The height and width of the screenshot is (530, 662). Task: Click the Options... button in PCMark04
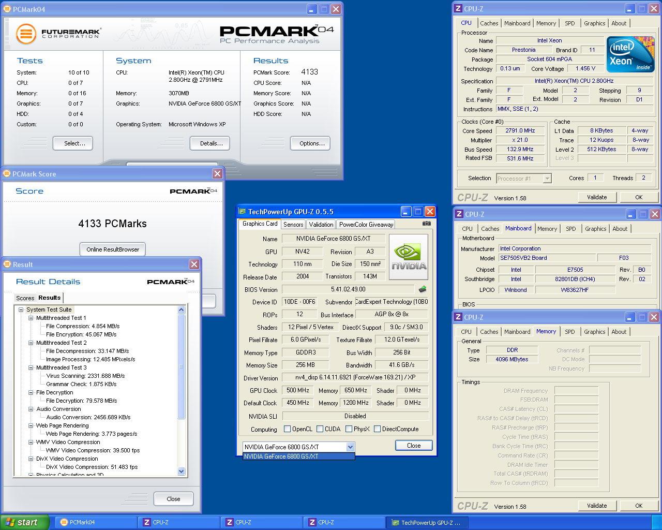tap(310, 143)
